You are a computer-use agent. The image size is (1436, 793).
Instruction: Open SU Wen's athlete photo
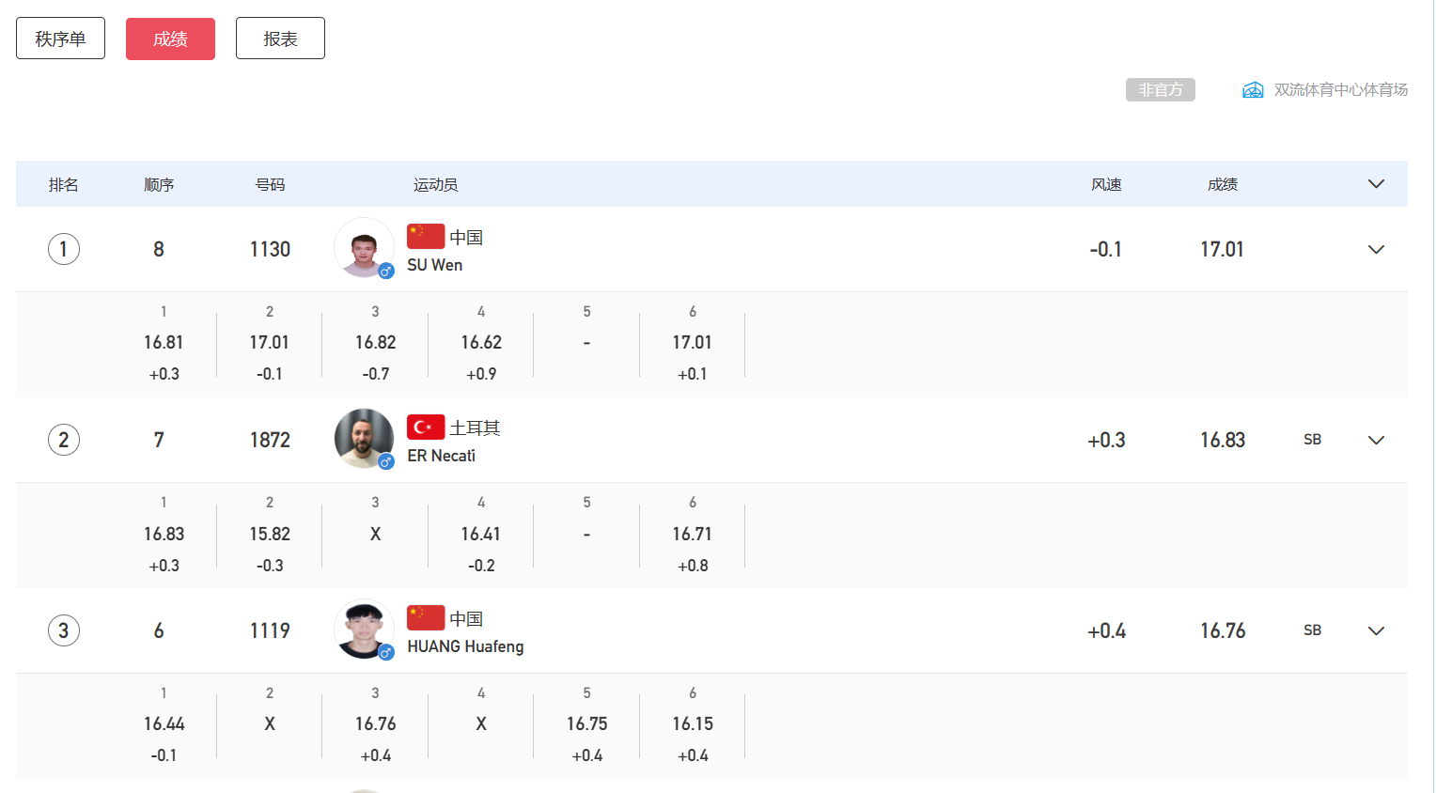click(364, 248)
